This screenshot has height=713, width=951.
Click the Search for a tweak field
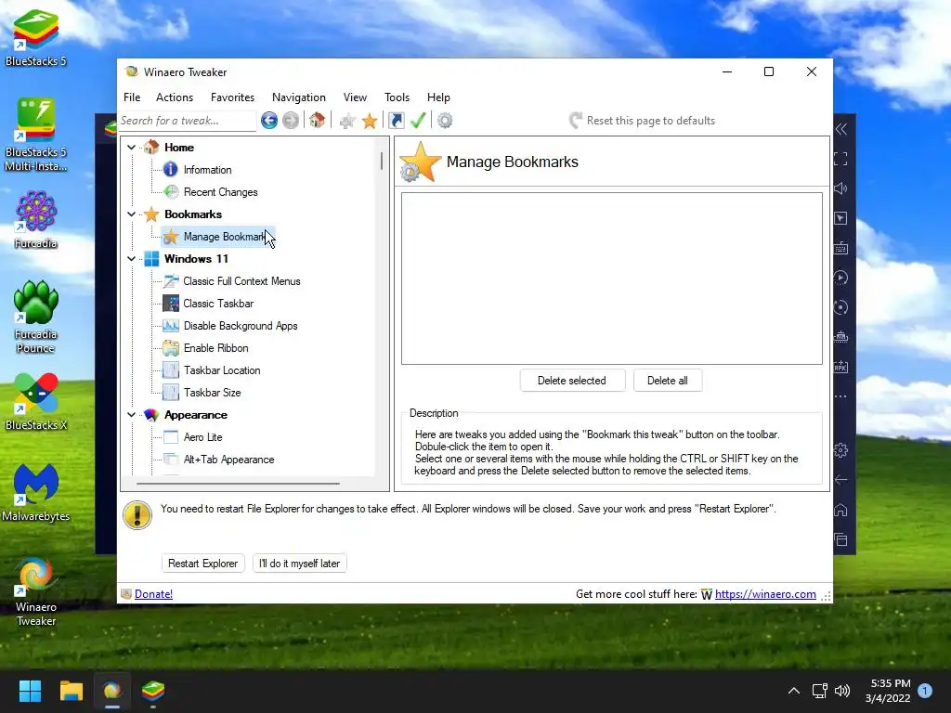tap(188, 121)
